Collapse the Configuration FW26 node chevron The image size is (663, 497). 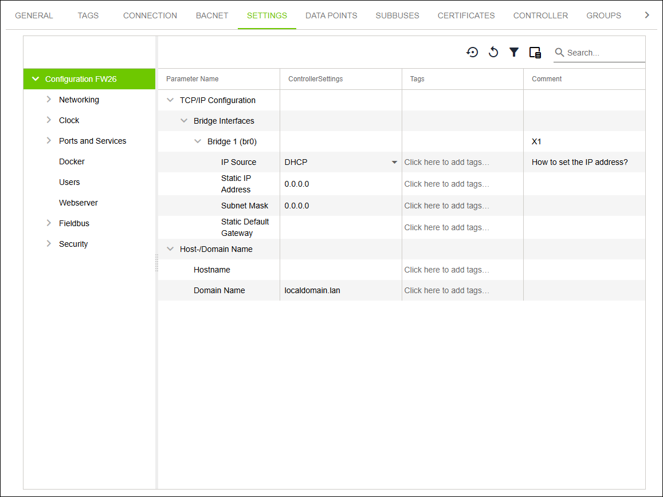click(36, 79)
